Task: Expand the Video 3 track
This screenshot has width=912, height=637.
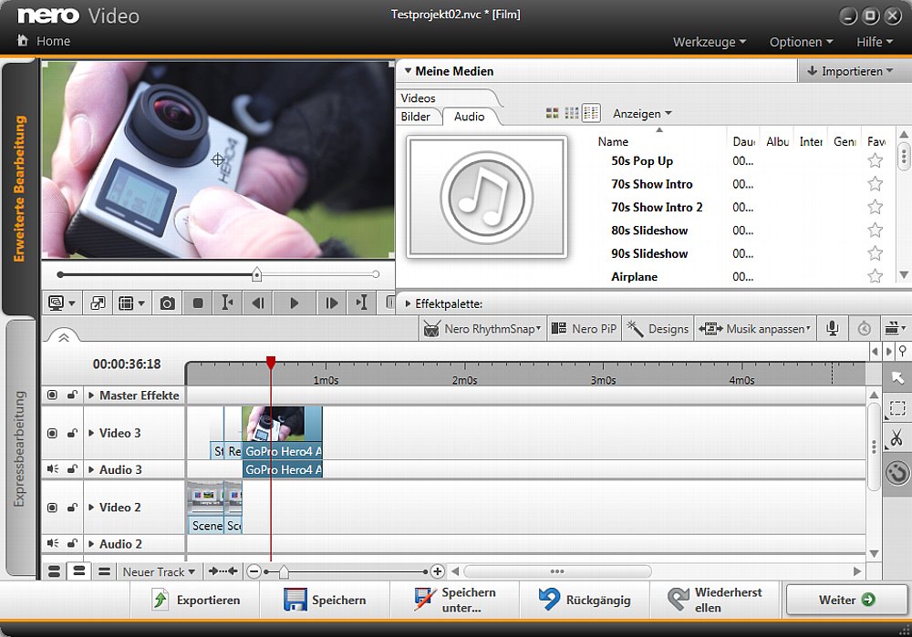Action: pos(91,434)
